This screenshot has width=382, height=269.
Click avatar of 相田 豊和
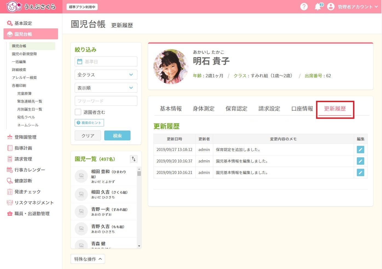pyautogui.click(x=81, y=176)
